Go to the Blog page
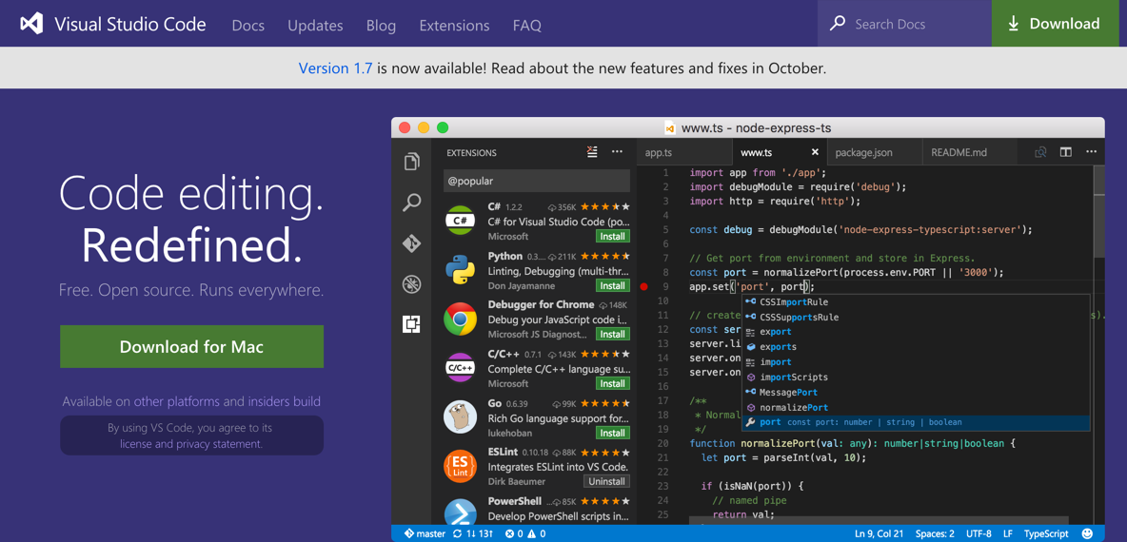This screenshot has width=1127, height=542. pyautogui.click(x=381, y=26)
